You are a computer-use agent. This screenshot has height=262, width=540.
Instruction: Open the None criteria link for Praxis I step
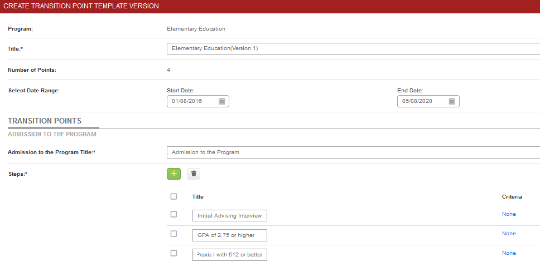[509, 253]
